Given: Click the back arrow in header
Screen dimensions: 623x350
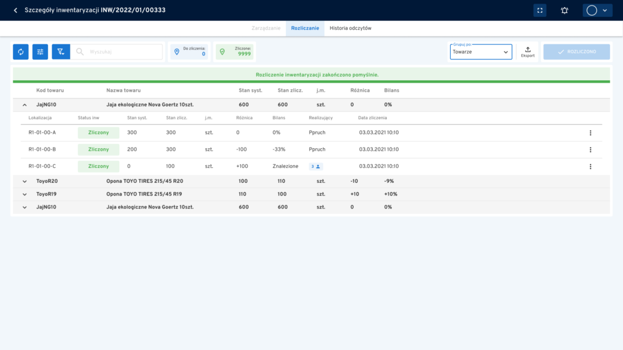Looking at the screenshot, I should coord(15,10).
